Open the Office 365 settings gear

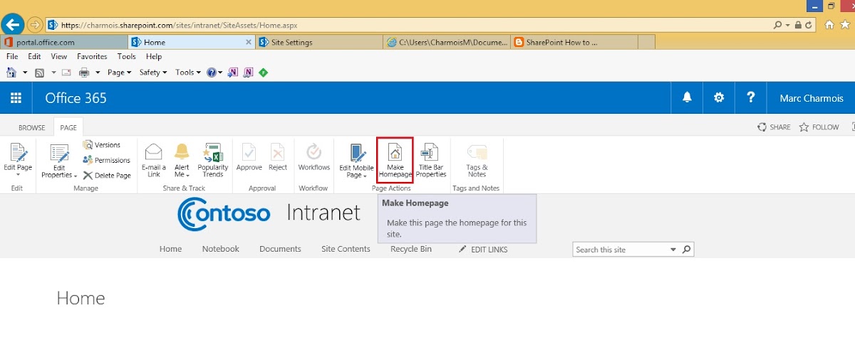(719, 98)
